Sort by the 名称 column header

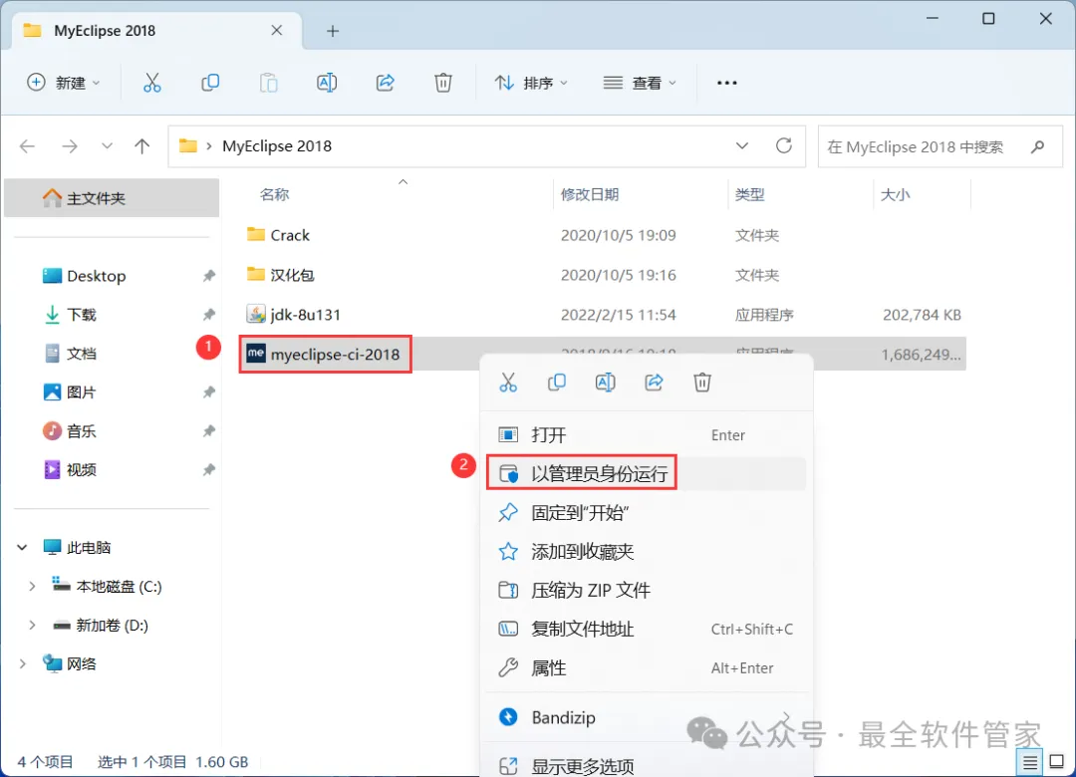coord(275,195)
